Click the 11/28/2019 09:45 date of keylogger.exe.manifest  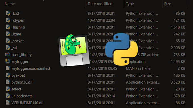pos(102,68)
